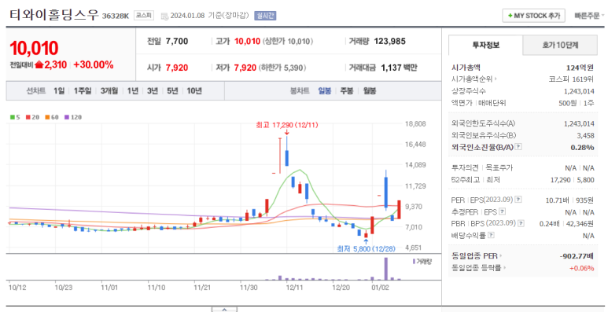Click the stock code 36328K
The width and height of the screenshot is (608, 312).
coord(116,16)
